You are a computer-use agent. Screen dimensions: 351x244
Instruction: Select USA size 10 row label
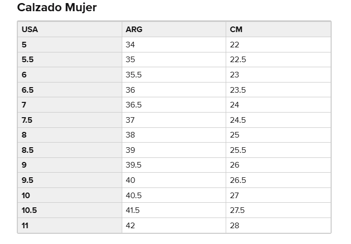(x=26, y=196)
